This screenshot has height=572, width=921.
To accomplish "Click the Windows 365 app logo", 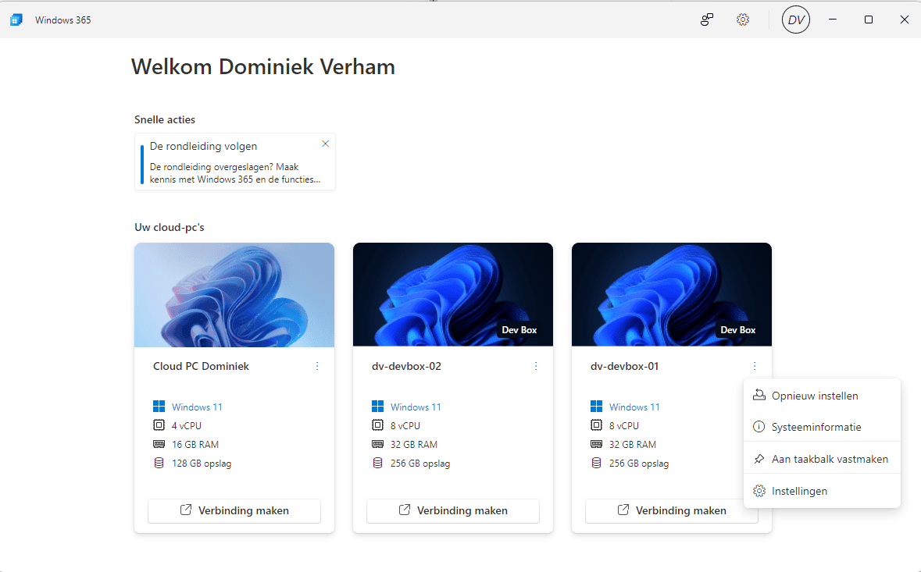I will 16,20.
